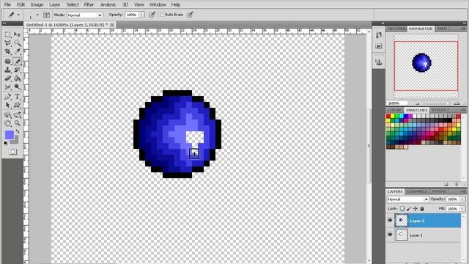Open the File menu

pyautogui.click(x=7, y=5)
